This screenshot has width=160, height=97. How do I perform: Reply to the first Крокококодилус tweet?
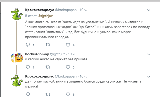tap(28, 45)
